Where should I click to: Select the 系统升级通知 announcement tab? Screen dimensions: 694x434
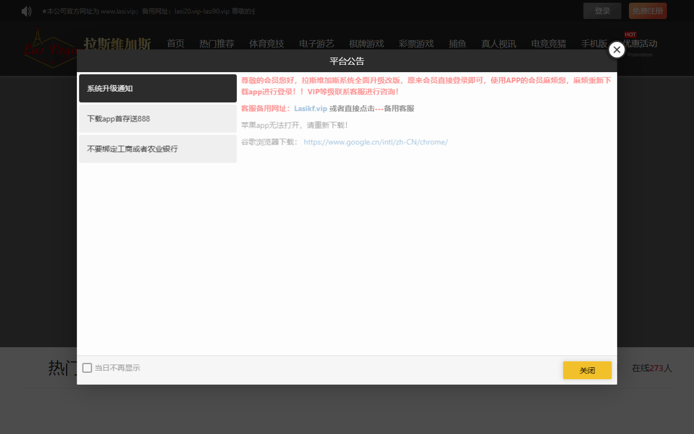(158, 88)
